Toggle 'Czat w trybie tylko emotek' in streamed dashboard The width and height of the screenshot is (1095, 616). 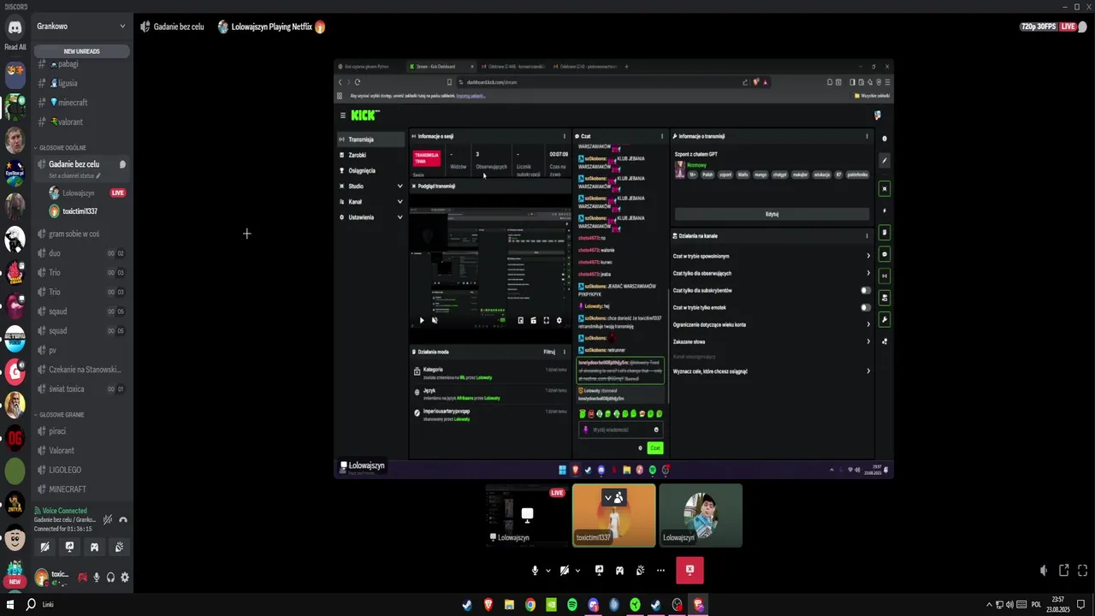point(865,307)
